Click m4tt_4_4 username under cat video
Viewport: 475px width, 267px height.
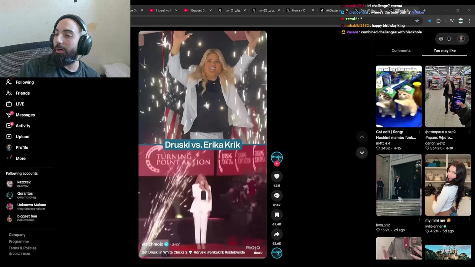pos(383,144)
